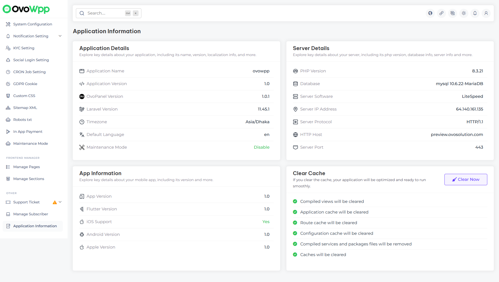Toggle the light/dark theme sun icon
The image size is (499, 282).
pyautogui.click(x=464, y=13)
